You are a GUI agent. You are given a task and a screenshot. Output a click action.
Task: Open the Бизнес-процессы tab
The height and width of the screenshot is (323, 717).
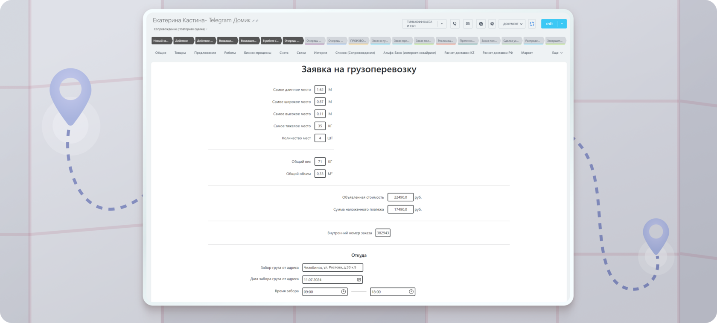pyautogui.click(x=258, y=53)
